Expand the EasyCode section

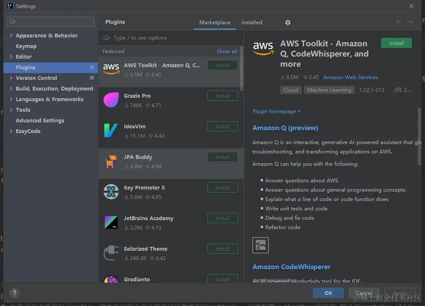click(x=11, y=131)
